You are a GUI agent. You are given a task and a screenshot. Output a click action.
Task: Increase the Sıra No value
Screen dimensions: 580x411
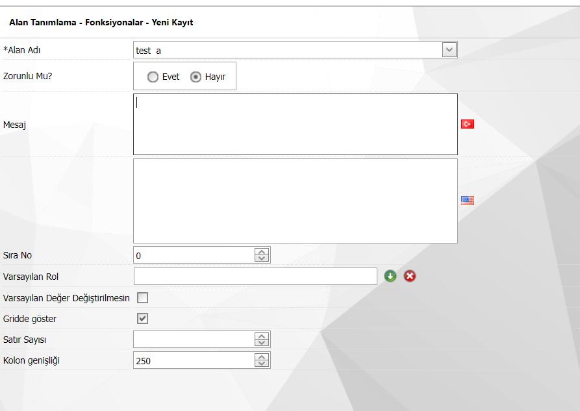262,251
